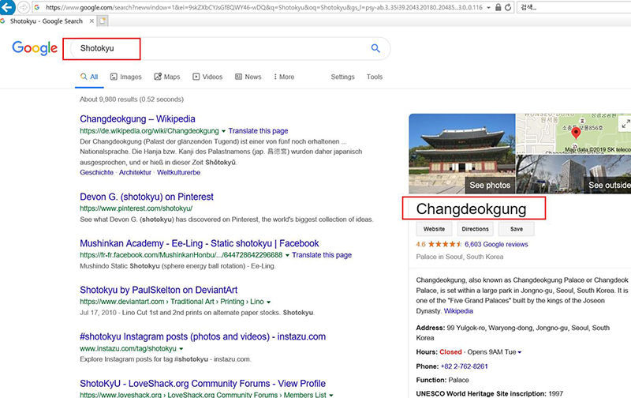The width and height of the screenshot is (631, 398).
Task: Open the More search options menu
Action: (x=284, y=77)
